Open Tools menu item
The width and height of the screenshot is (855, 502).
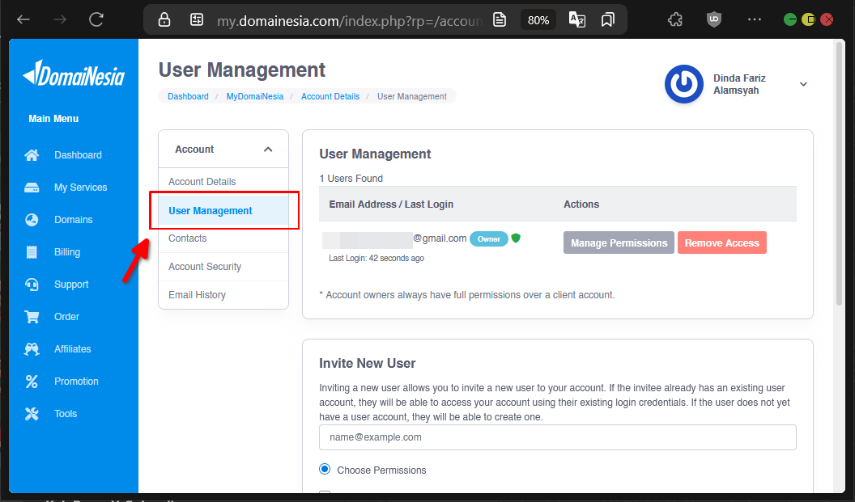pos(66,414)
